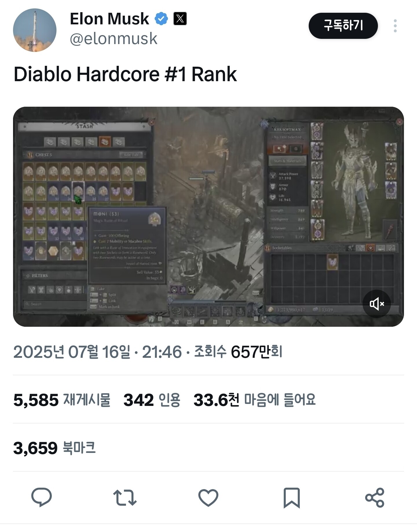417x530 pixels.
Task: Like the post with heart icon
Action: tap(208, 498)
